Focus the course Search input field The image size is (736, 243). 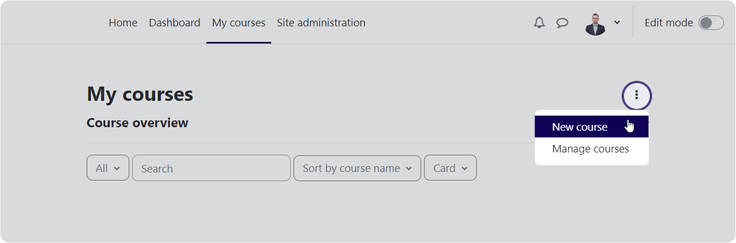click(x=211, y=168)
